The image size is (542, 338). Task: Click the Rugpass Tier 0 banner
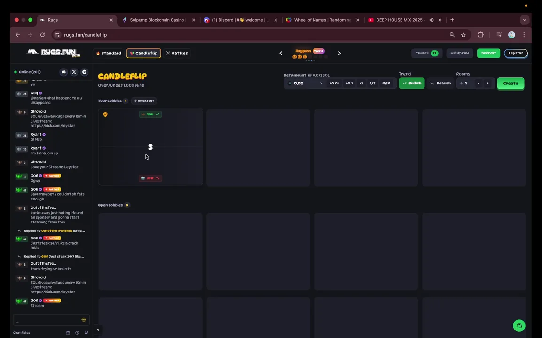(x=310, y=53)
